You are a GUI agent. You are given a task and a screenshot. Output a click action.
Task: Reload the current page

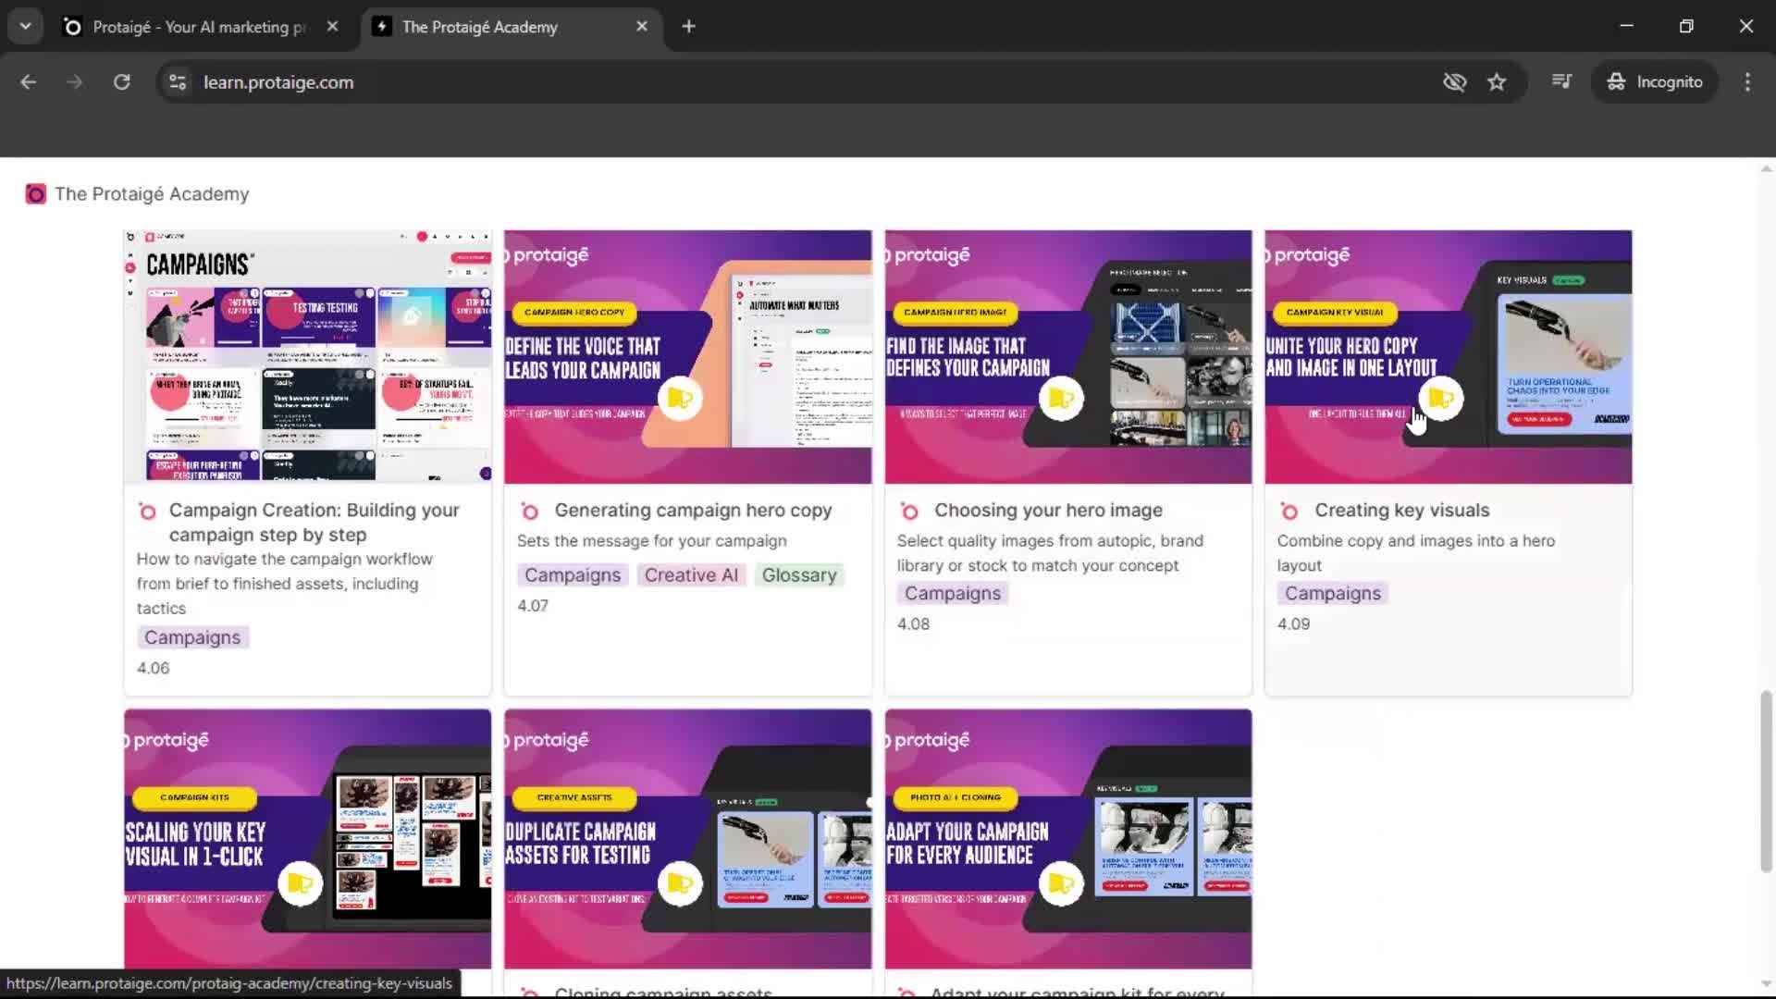(x=121, y=81)
